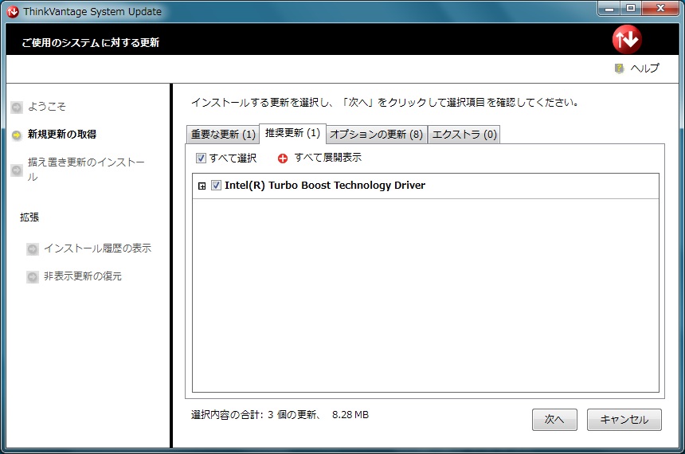The width and height of the screenshot is (685, 454).
Task: Click the 選択内容の合計 summary text
Action: (x=280, y=415)
